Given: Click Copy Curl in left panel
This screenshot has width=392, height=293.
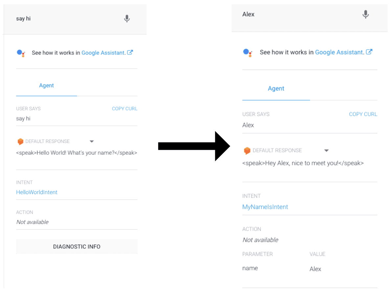Looking at the screenshot, I should click(125, 109).
